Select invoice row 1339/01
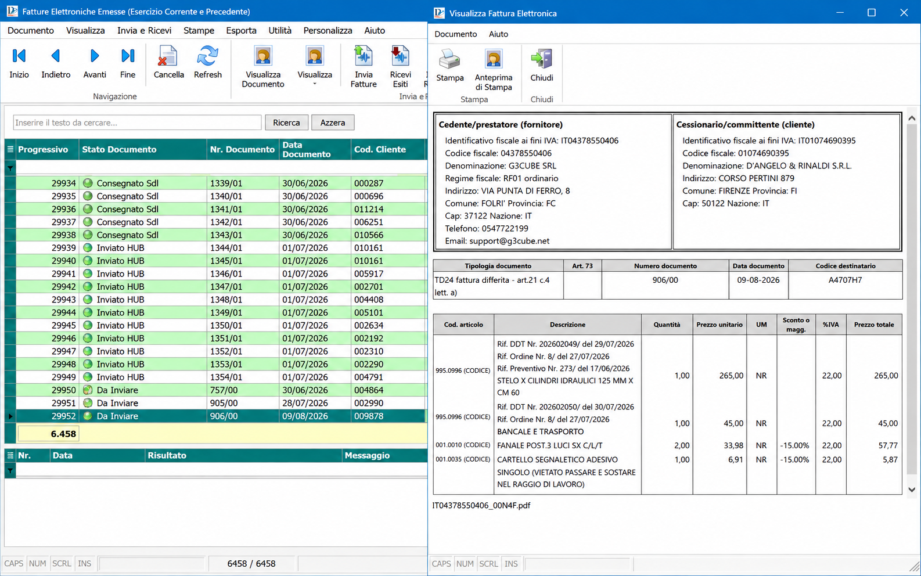 point(221,183)
